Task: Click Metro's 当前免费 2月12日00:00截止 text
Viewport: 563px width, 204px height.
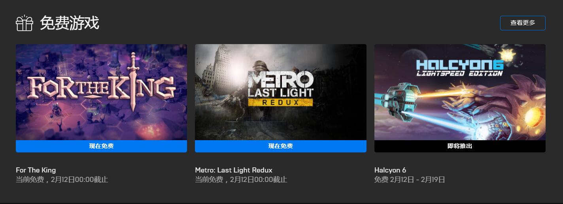Action: click(241, 180)
